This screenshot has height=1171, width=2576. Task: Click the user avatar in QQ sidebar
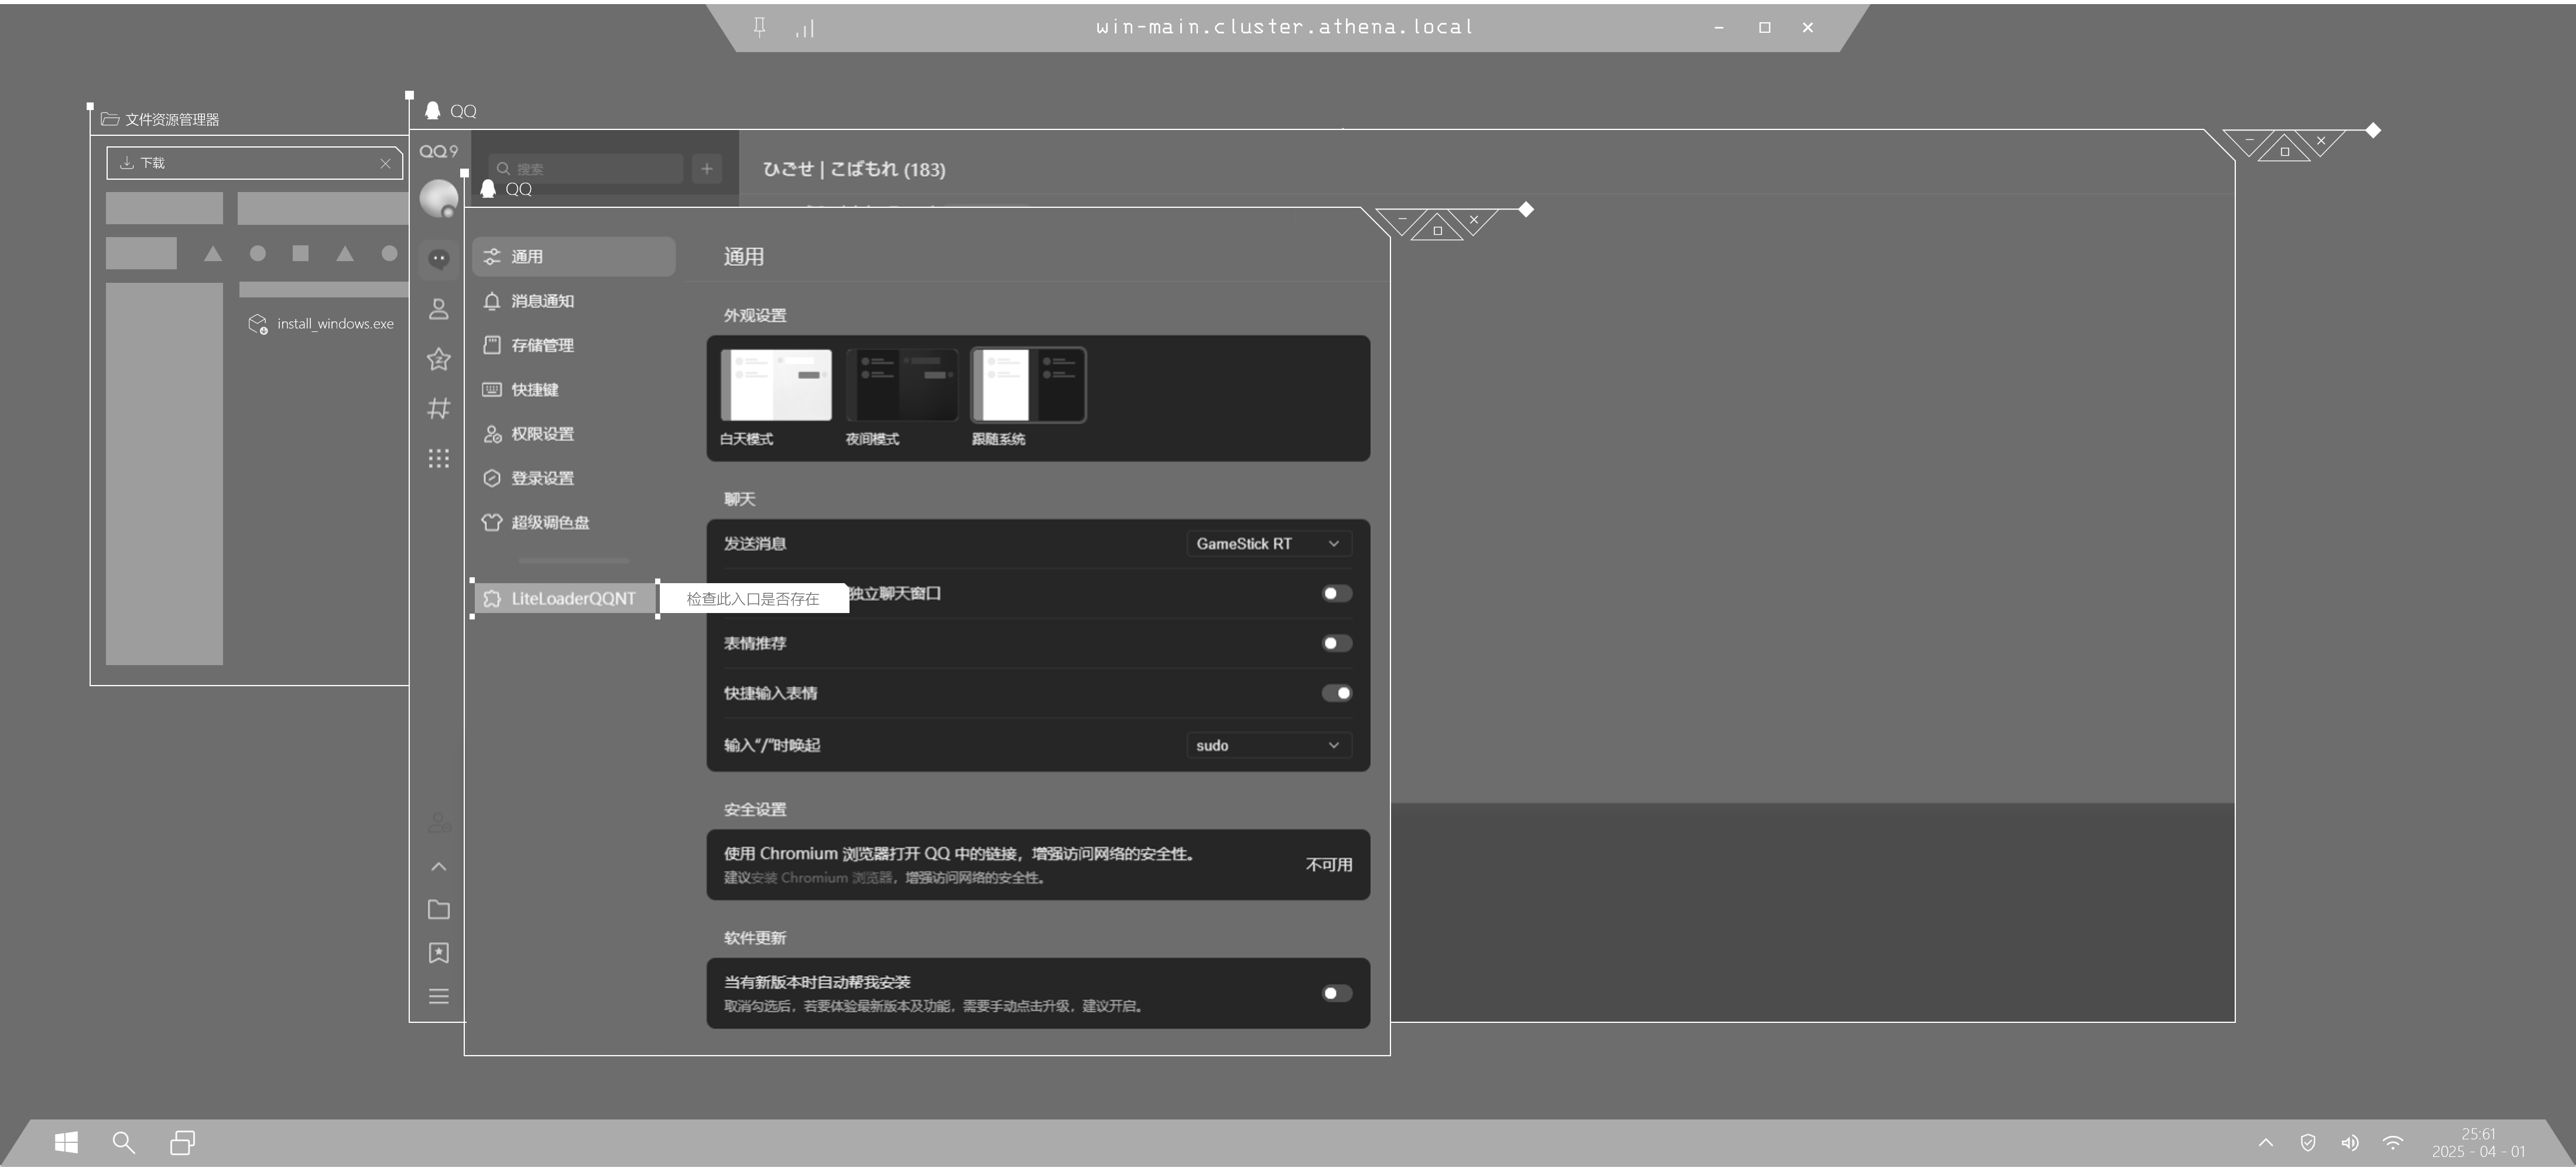click(438, 199)
